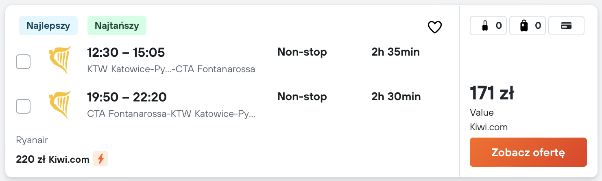Image resolution: width=602 pixels, height=181 pixels.
Task: Click the 12:30 – 15:05 departure times
Action: (x=126, y=52)
